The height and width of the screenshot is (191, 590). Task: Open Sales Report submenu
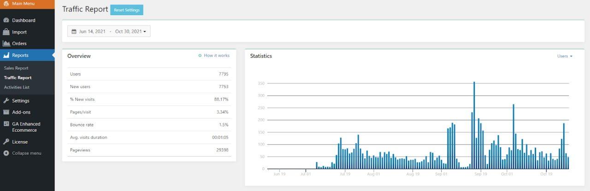(16, 68)
